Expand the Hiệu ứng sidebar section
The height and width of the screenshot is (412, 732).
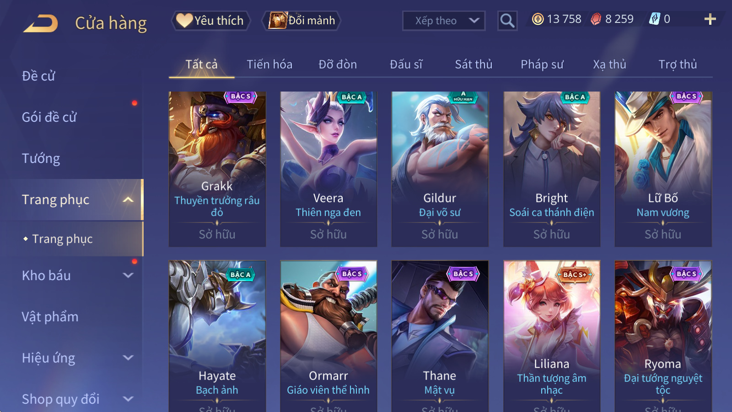point(128,358)
